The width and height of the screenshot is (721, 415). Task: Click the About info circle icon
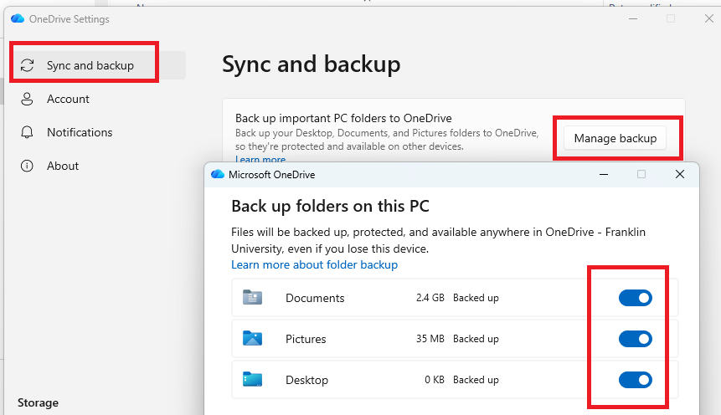(x=27, y=166)
